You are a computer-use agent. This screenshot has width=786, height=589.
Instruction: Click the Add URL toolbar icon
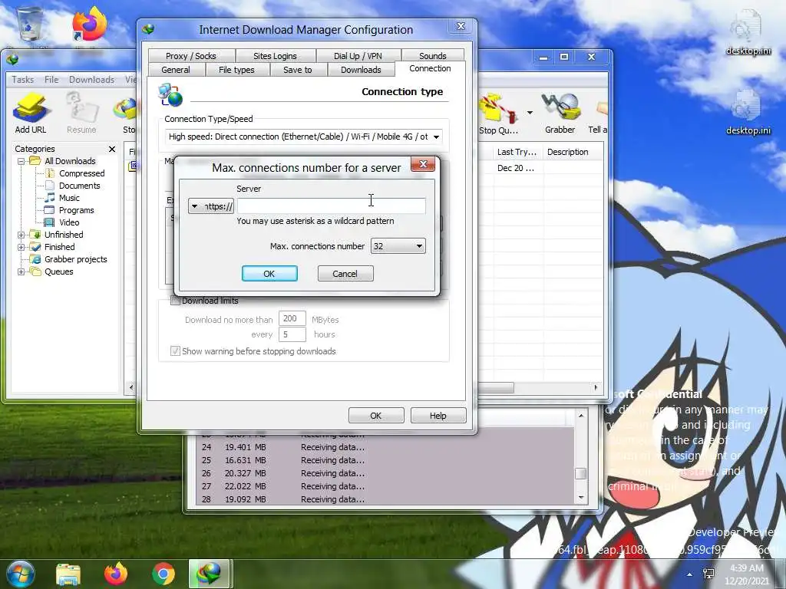coord(31,114)
